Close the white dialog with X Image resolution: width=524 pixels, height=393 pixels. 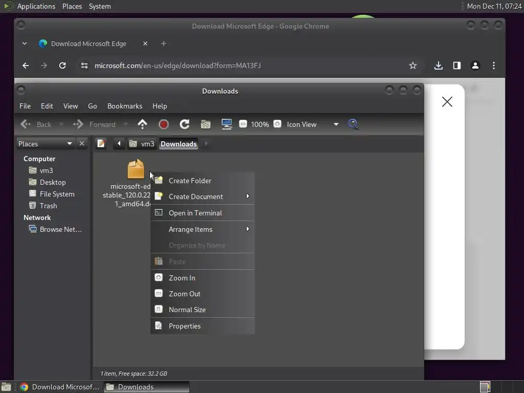[447, 102]
